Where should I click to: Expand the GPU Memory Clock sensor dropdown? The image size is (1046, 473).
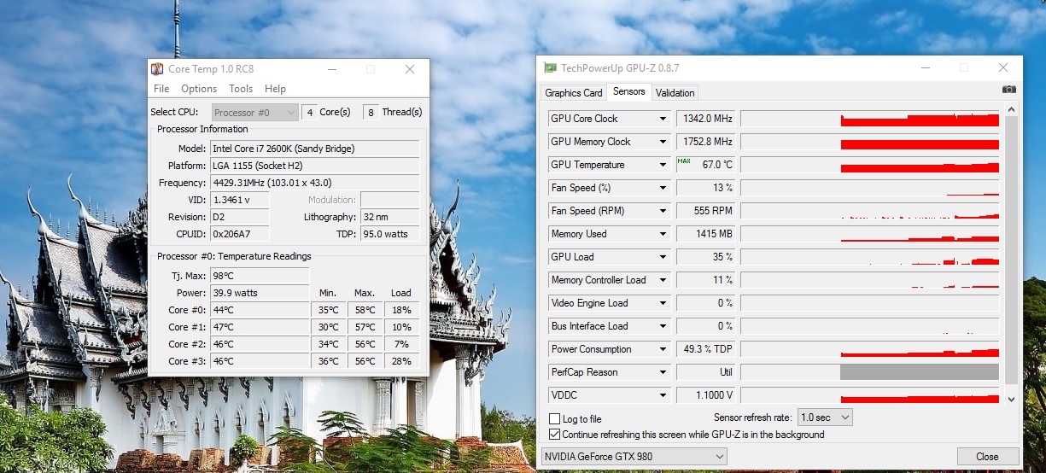(x=663, y=142)
